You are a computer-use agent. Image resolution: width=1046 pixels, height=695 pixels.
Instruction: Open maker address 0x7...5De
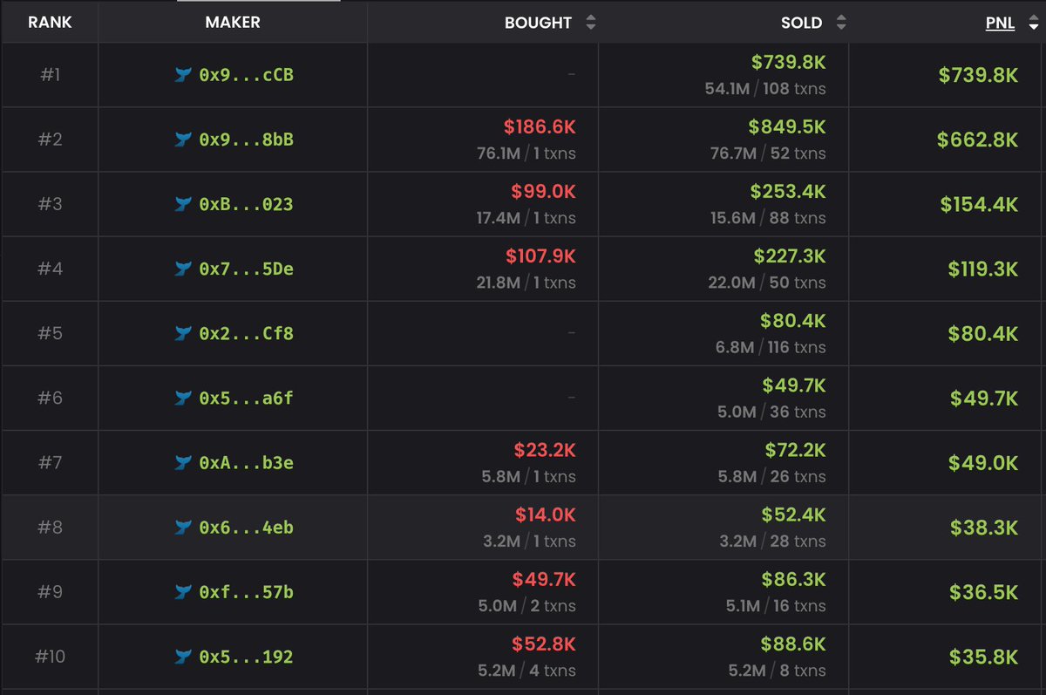coord(247,269)
